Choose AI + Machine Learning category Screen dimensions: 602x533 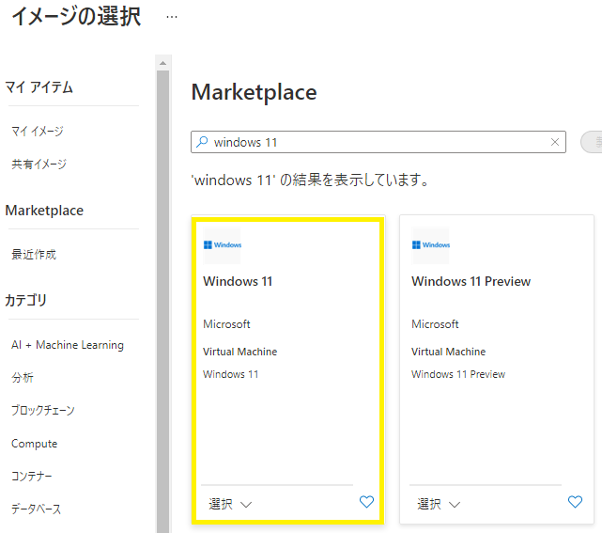point(68,345)
